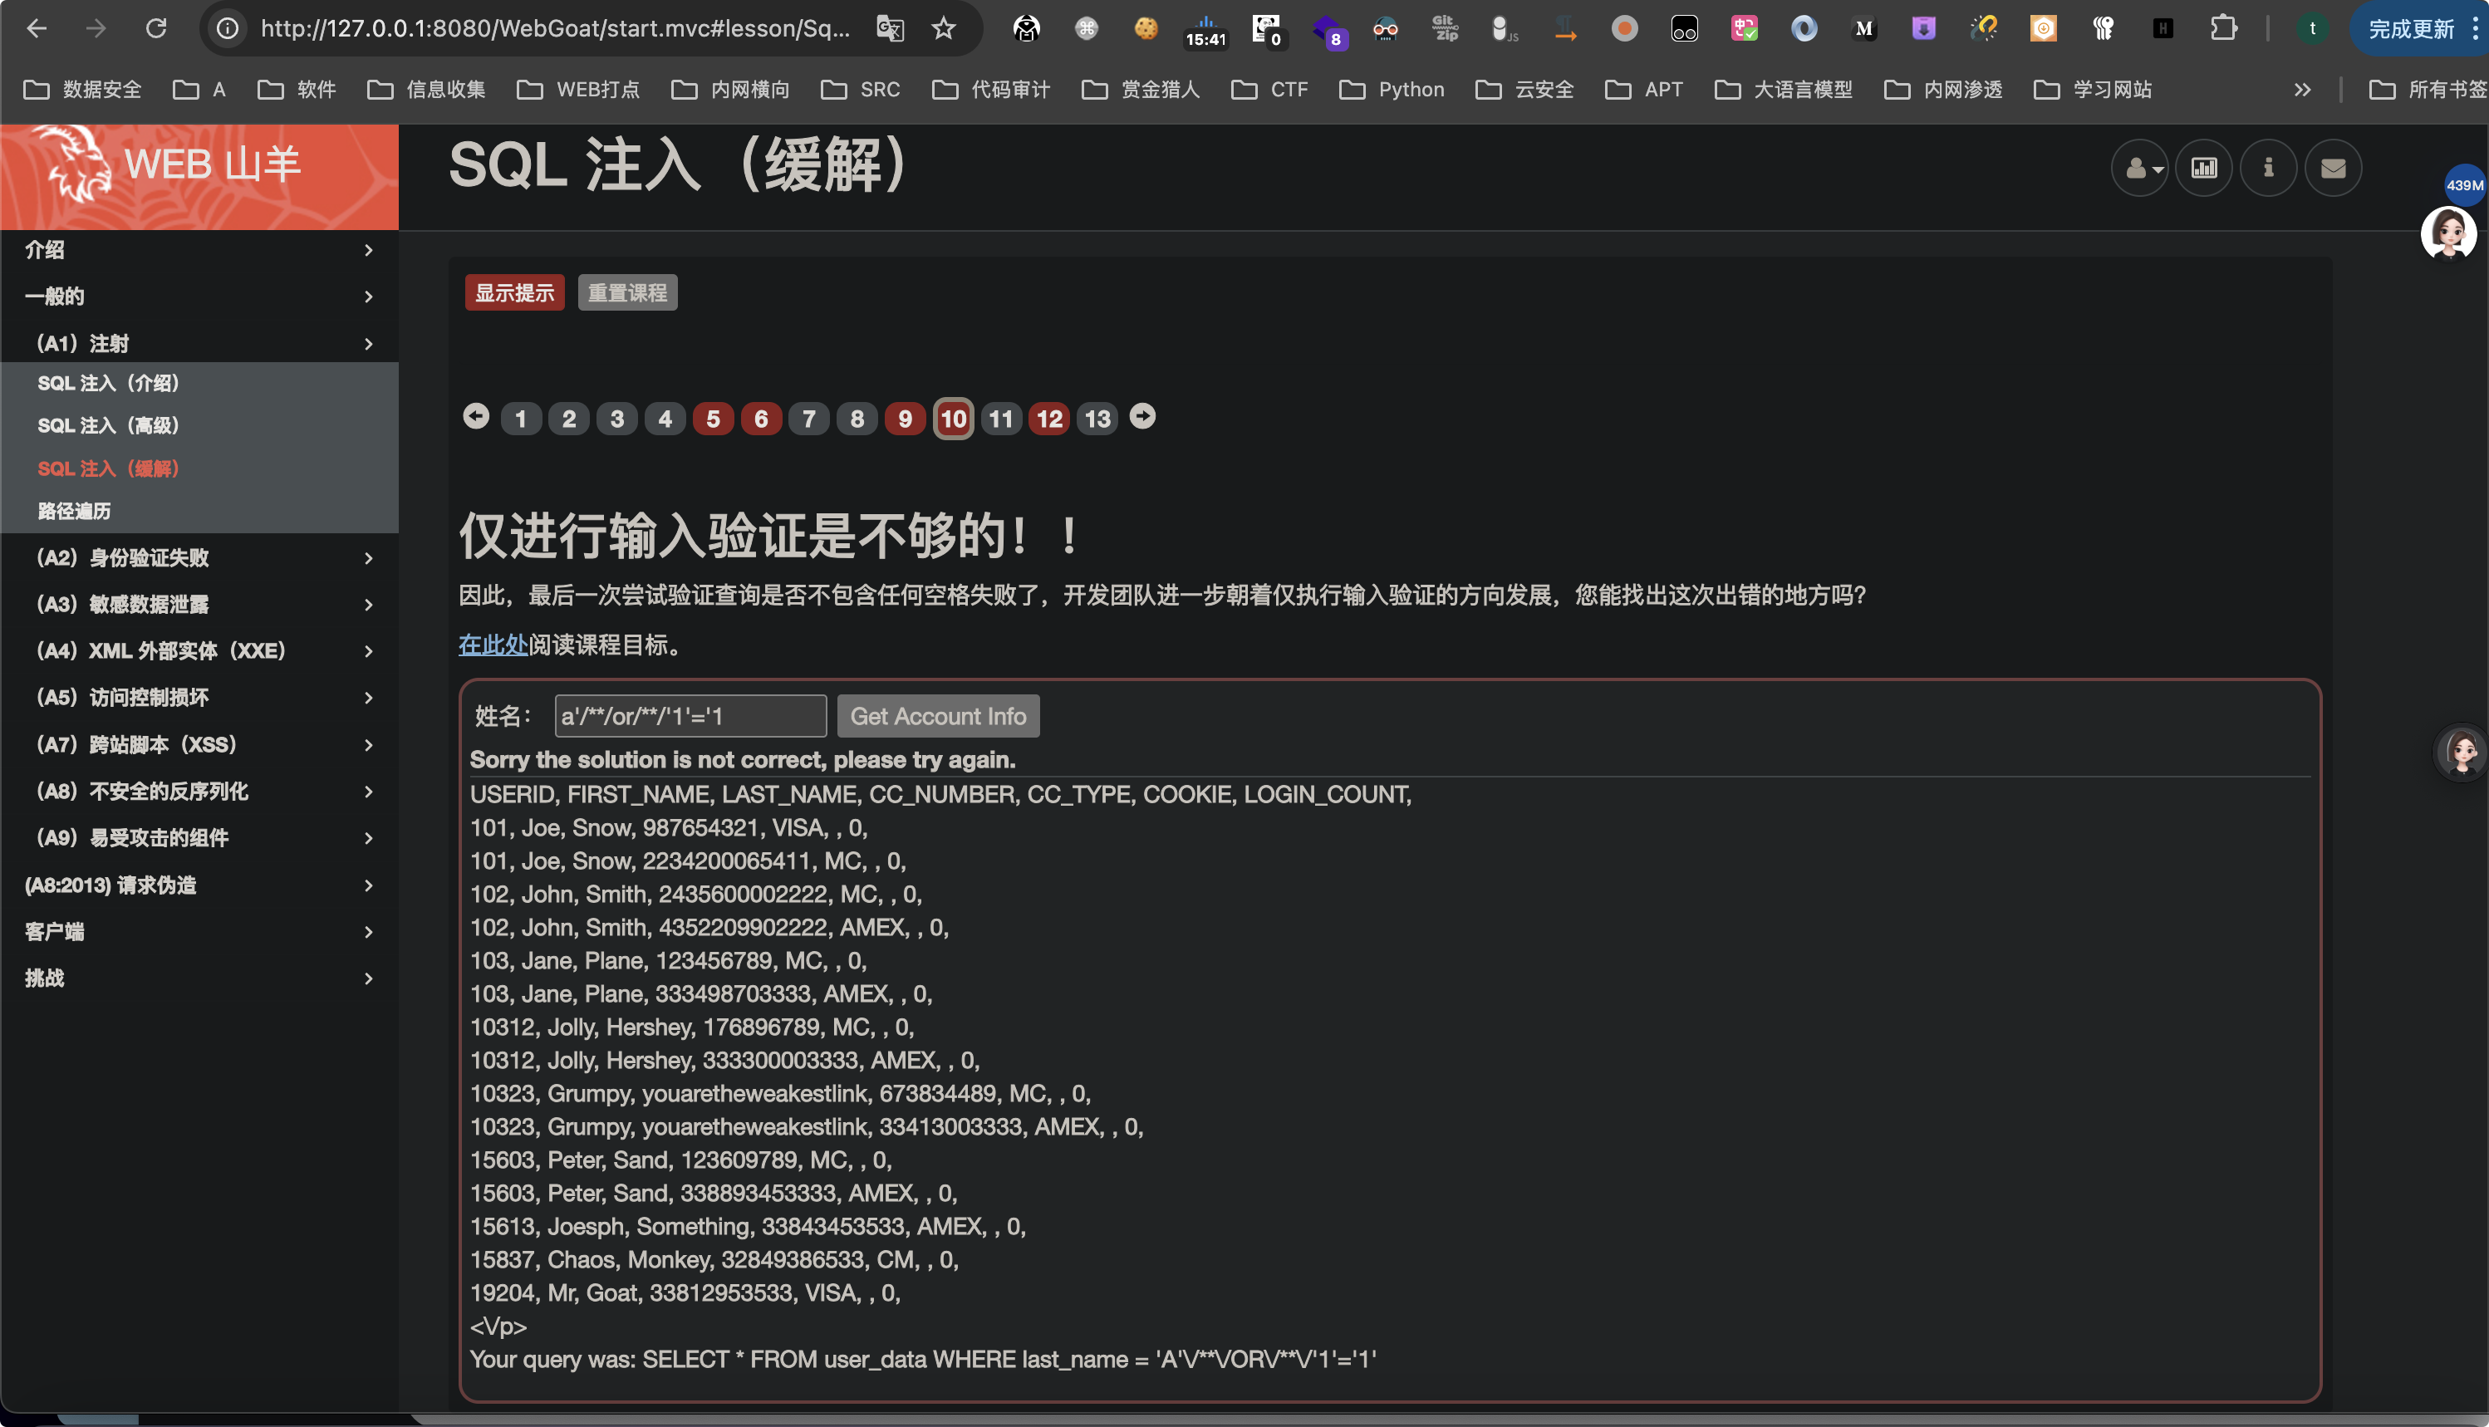Expand (A8:2013) 请求伪造 section
Image resolution: width=2489 pixels, height=1427 pixels.
pyautogui.click(x=199, y=885)
